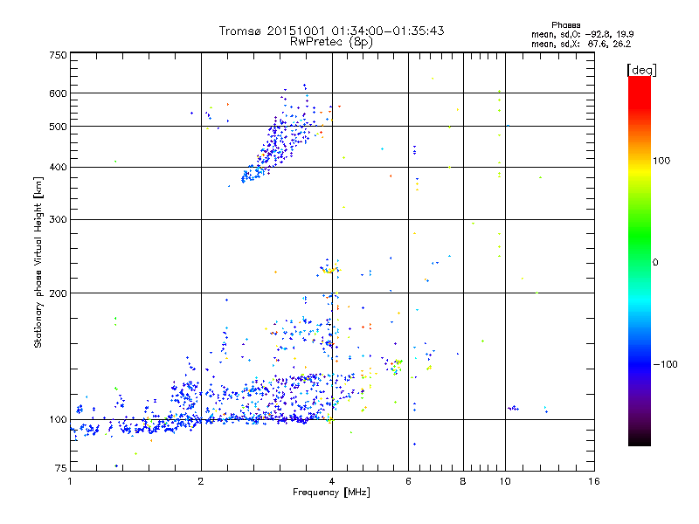Click x-axis tick label '16'

(594, 481)
